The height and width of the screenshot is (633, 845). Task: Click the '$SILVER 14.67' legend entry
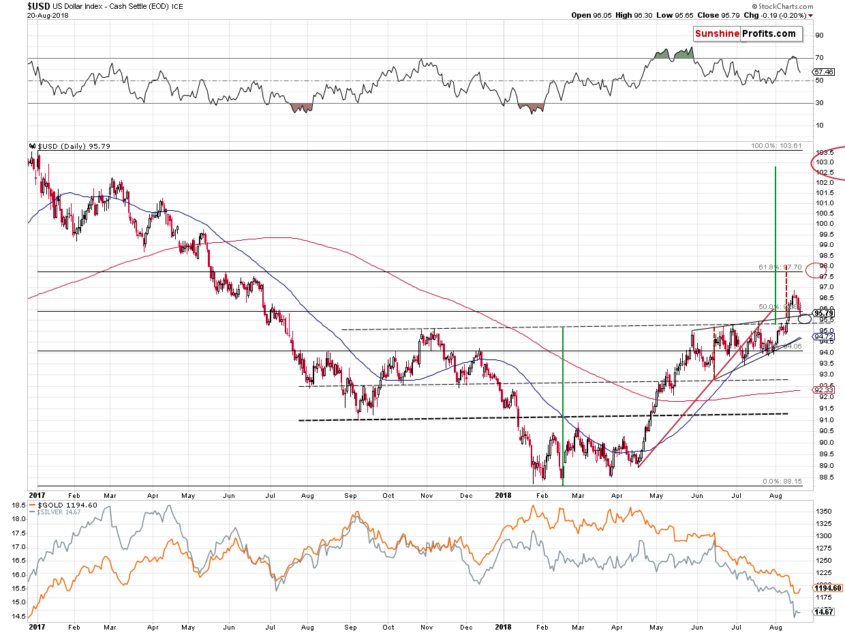pyautogui.click(x=56, y=513)
